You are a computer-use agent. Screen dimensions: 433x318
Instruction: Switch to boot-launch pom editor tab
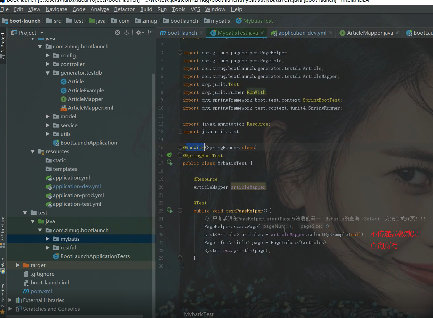[182, 33]
